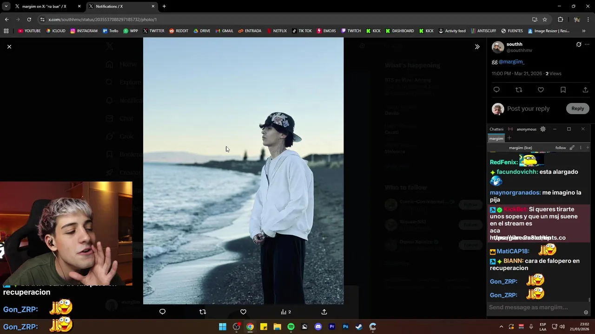Open Chatterino settings gear icon
Image resolution: width=595 pixels, height=334 pixels.
[542, 129]
